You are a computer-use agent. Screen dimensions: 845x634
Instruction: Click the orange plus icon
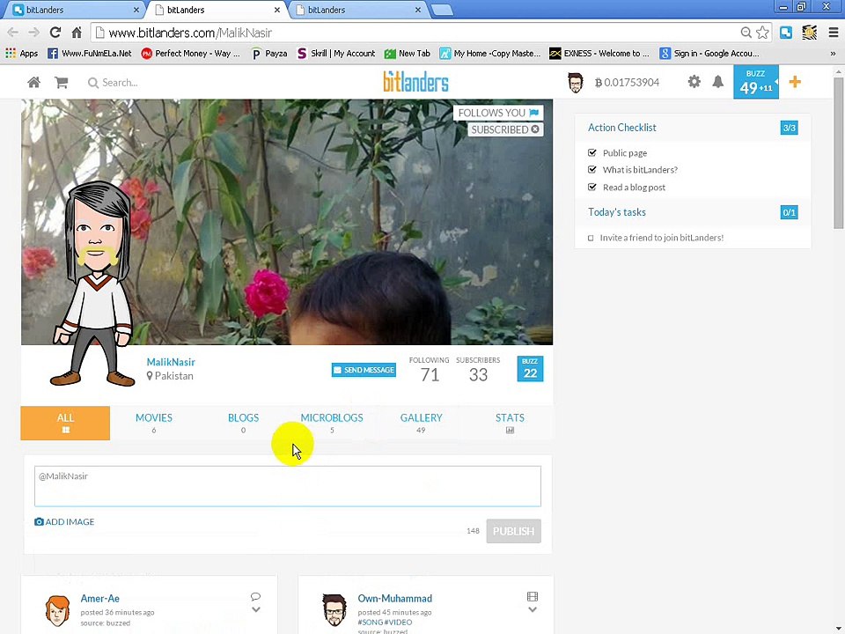795,82
